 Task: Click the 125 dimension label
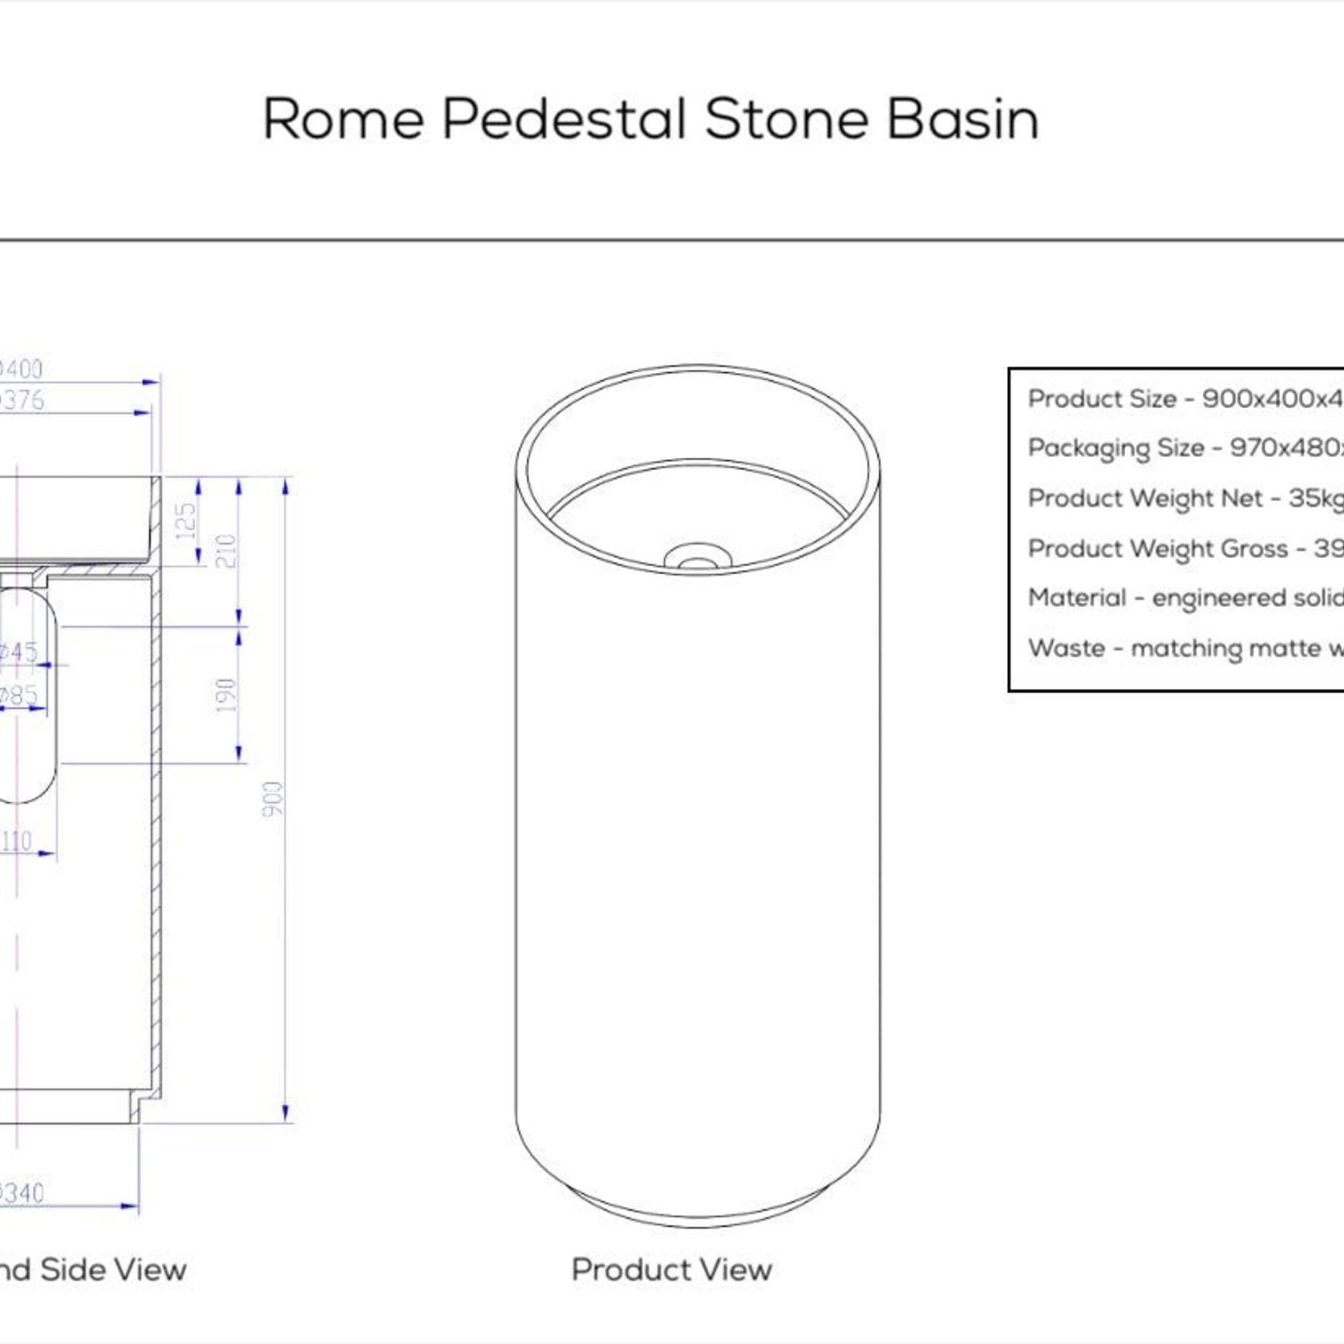pos(185,521)
